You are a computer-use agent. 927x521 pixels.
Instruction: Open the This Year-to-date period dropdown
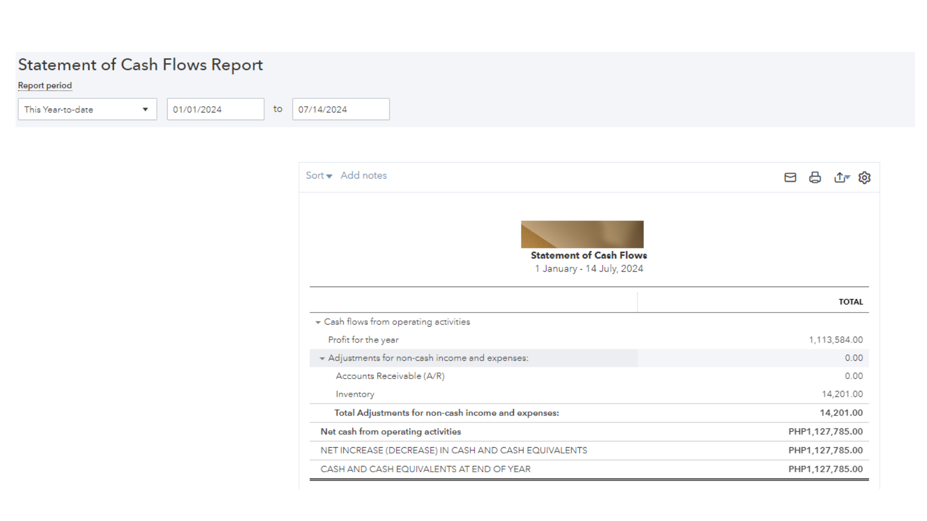point(87,110)
